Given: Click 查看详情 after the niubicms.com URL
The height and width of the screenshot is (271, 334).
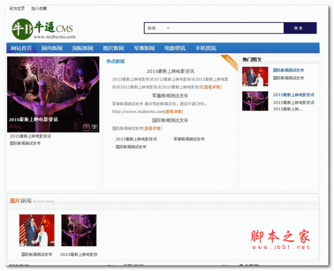Looking at the screenshot, I should pyautogui.click(x=174, y=111).
